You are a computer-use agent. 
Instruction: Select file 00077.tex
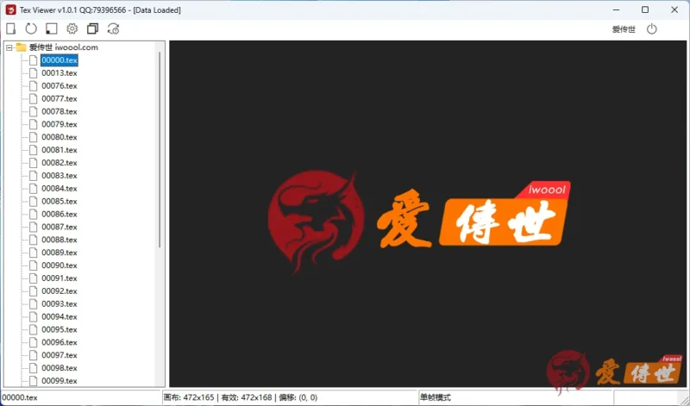[x=60, y=98]
